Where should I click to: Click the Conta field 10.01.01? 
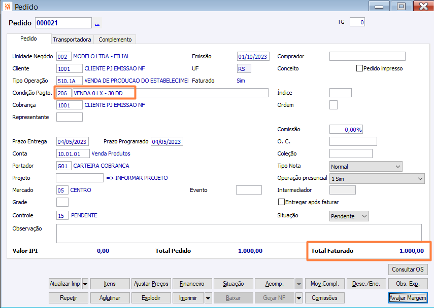coord(73,153)
